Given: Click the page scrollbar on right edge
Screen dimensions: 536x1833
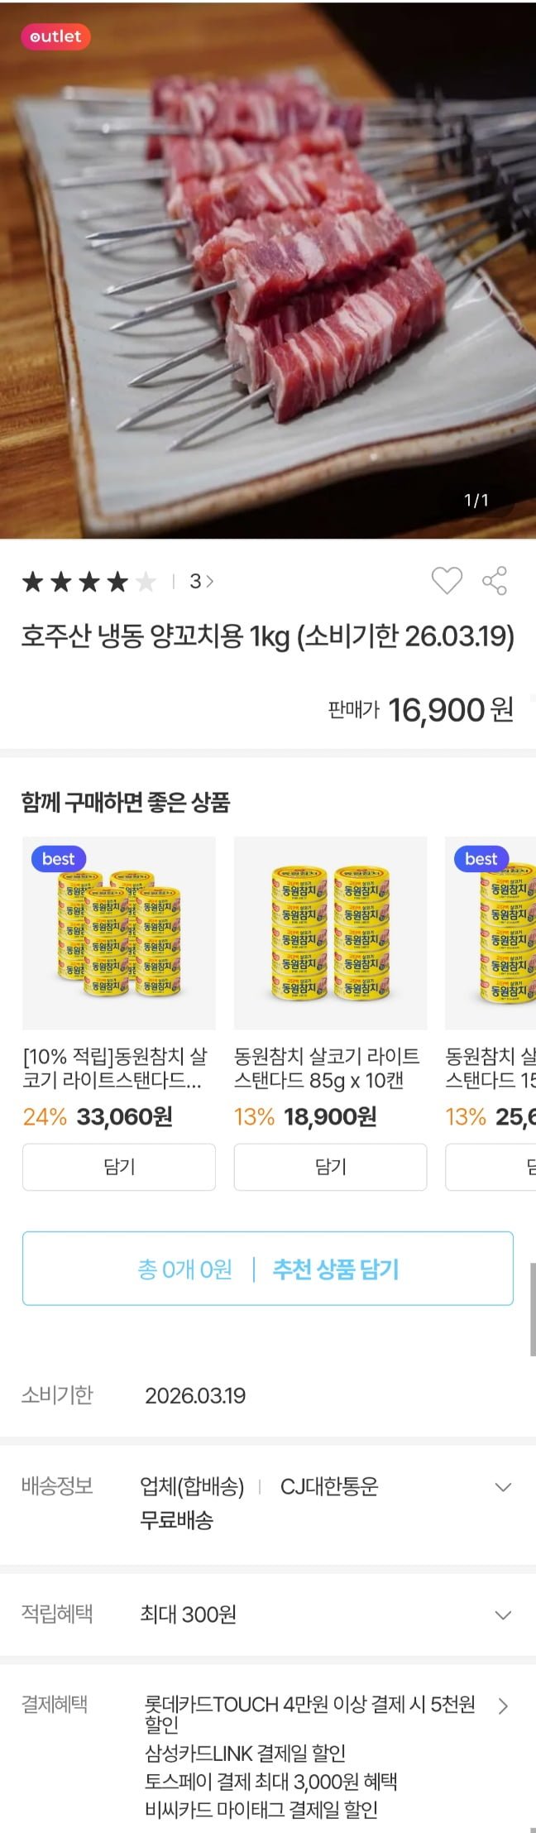Looking at the screenshot, I should pos(532,1308).
